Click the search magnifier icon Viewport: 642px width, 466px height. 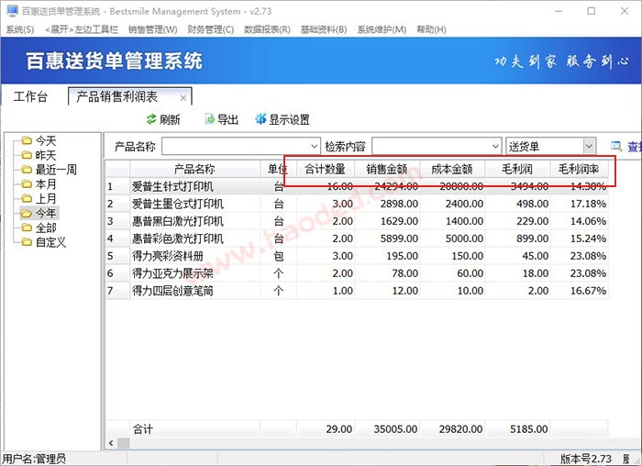pyautogui.click(x=616, y=146)
